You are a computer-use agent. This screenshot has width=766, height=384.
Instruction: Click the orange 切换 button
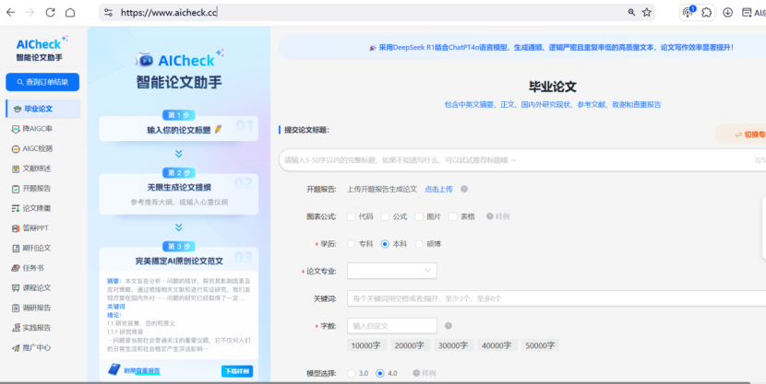(740, 134)
